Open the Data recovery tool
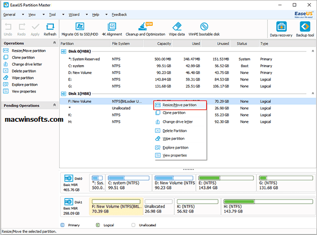 [x=282, y=28]
